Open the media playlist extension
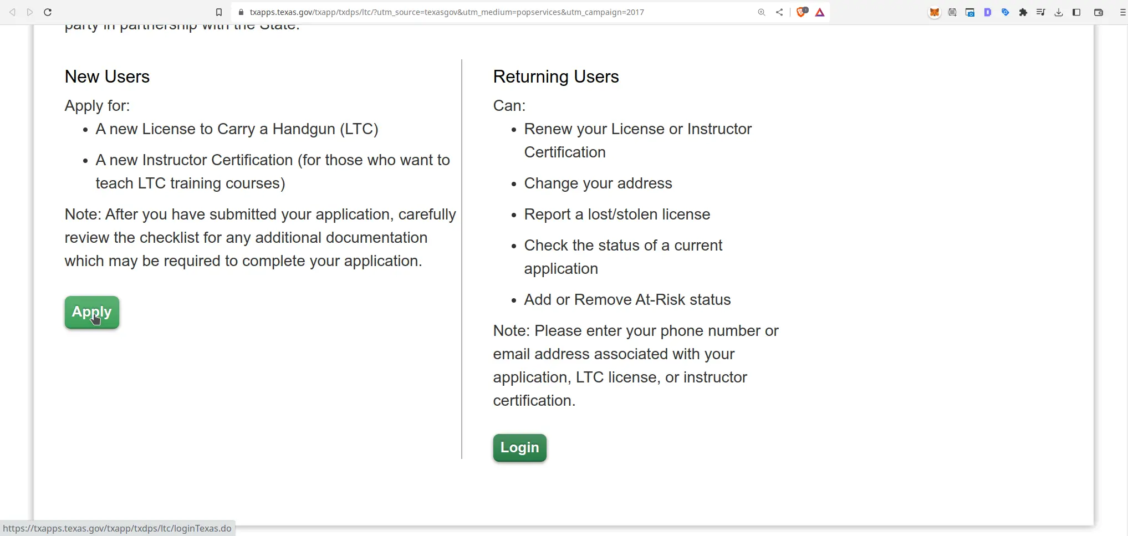Screen dimensions: 1128x536 pyautogui.click(x=1041, y=12)
